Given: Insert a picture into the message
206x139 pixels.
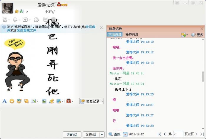Looking at the screenshot, I should pos(44,101).
